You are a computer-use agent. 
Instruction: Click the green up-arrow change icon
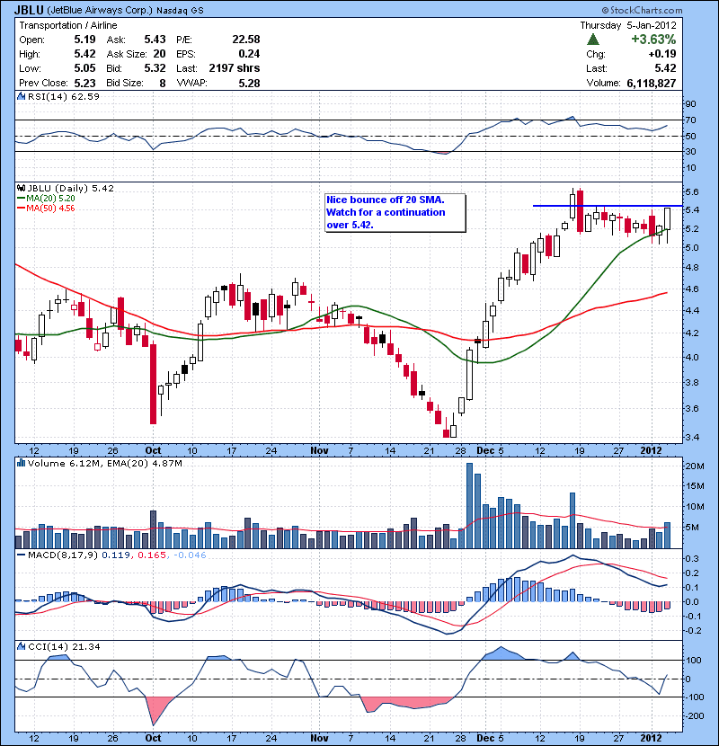coord(593,40)
